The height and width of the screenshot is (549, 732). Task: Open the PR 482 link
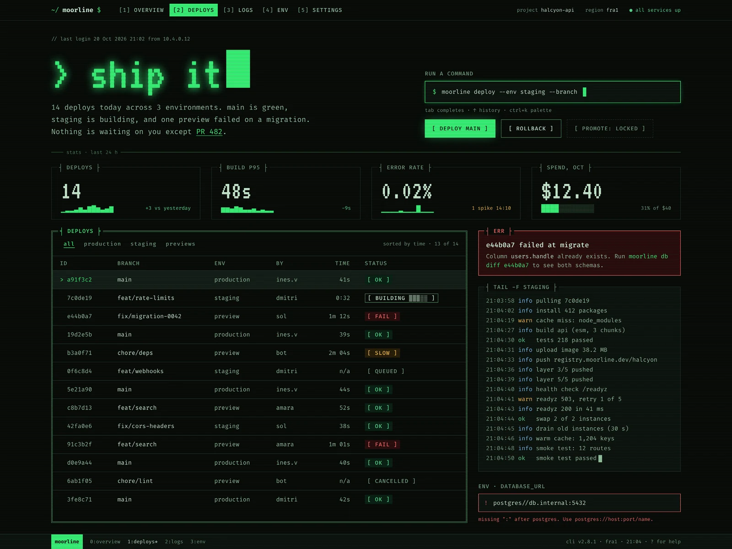click(x=209, y=132)
